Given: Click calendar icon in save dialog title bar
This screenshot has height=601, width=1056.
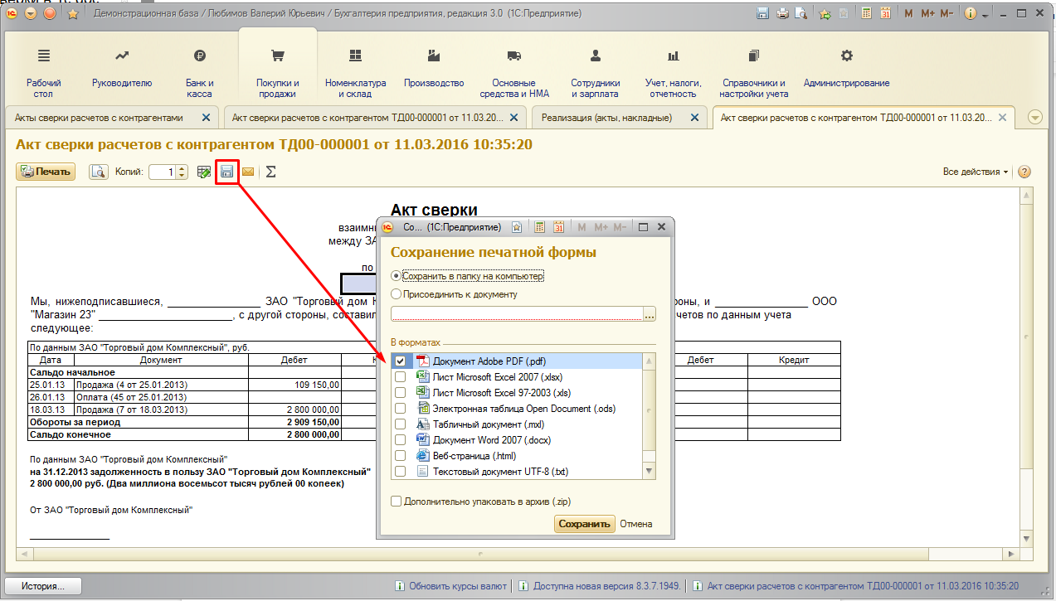Looking at the screenshot, I should click(558, 226).
